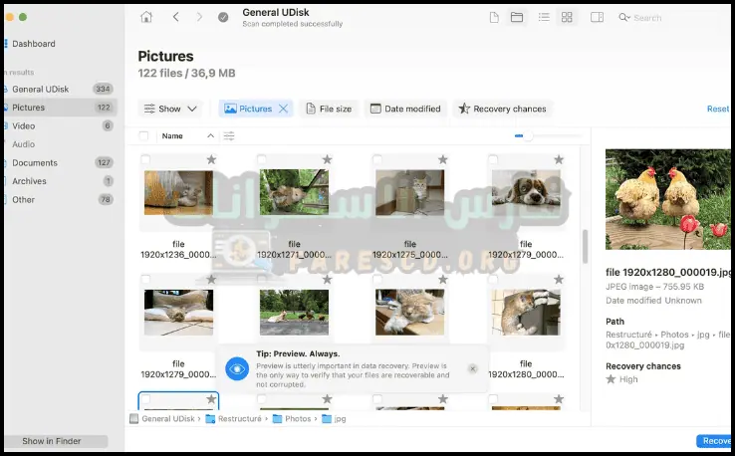
Task: Select checkbox on first image 1920x1236
Action: 145,159
